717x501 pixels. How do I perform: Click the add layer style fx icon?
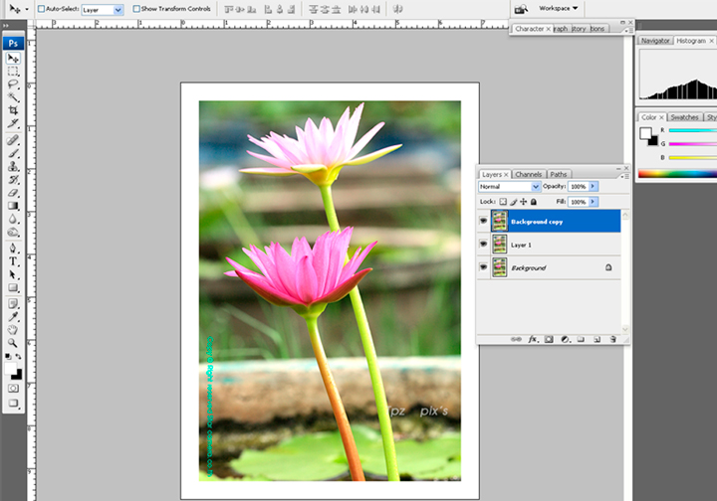[x=533, y=339]
